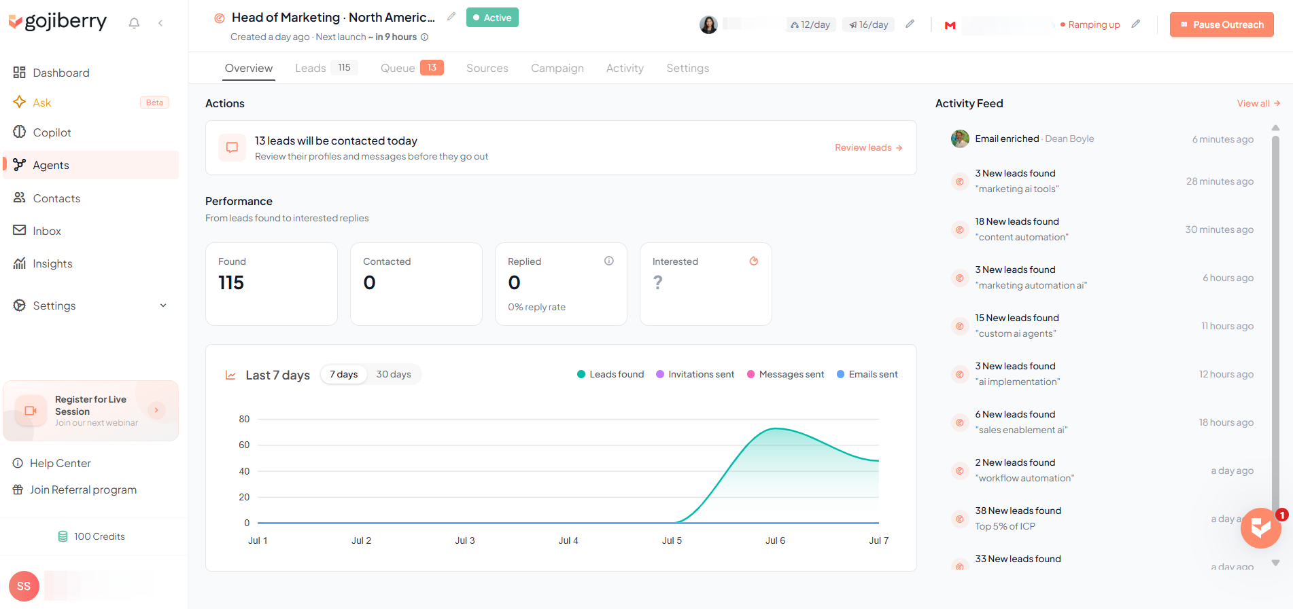Click the chart icon beside Last 7 days
This screenshot has height=609, width=1293.
[230, 375]
